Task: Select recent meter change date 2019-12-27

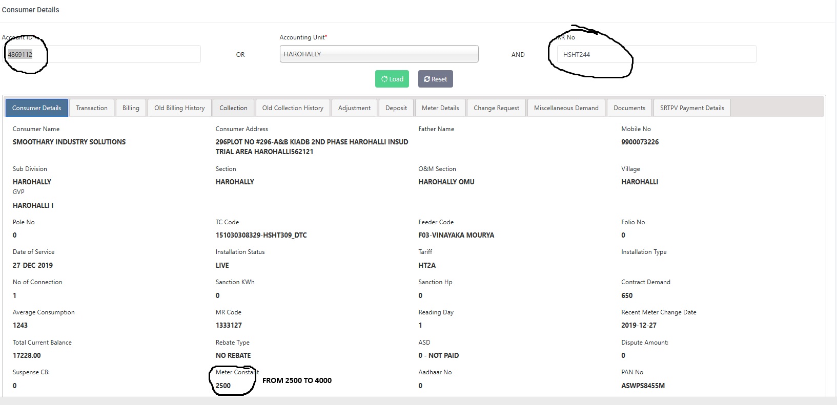Action: tap(639, 325)
